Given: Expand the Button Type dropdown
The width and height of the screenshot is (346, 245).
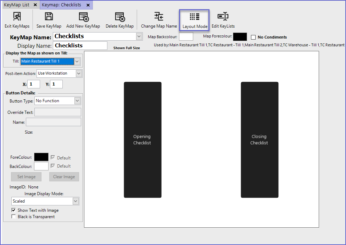Looking at the screenshot, I should [x=77, y=101].
